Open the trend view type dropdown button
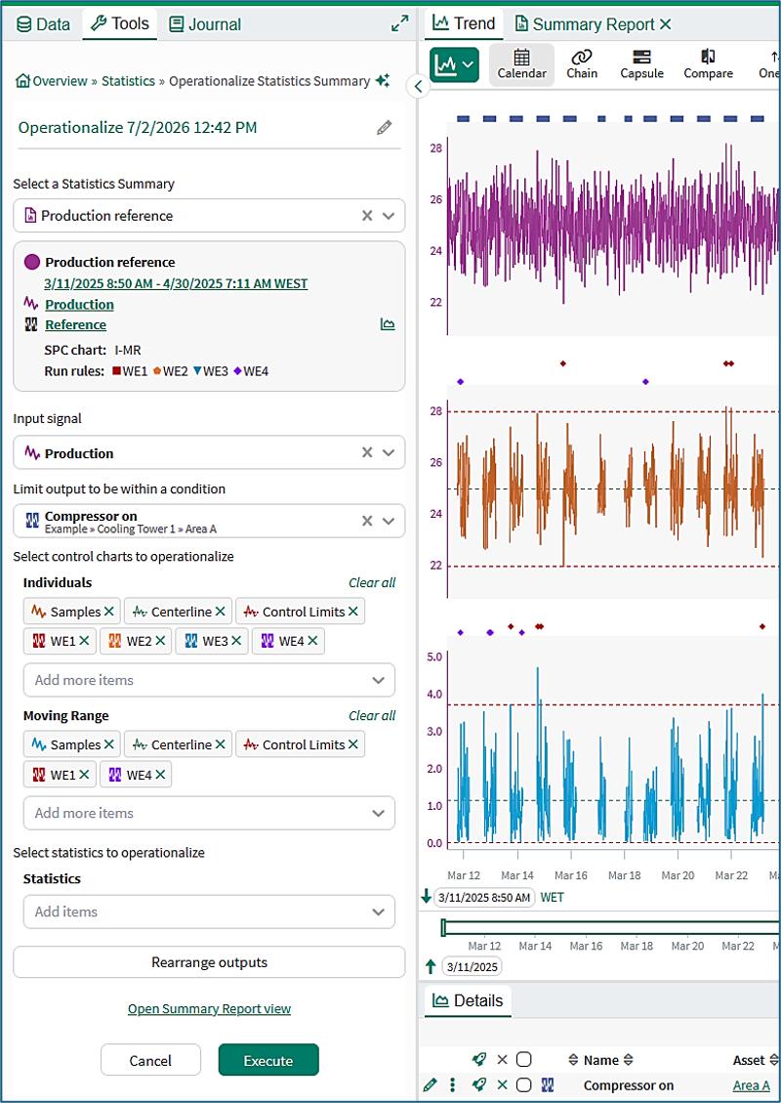Screen dimensions: 781x1103 coord(454,65)
